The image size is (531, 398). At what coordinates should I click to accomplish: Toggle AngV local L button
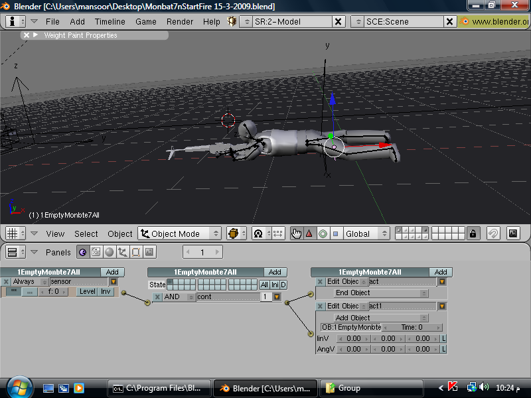click(x=443, y=349)
